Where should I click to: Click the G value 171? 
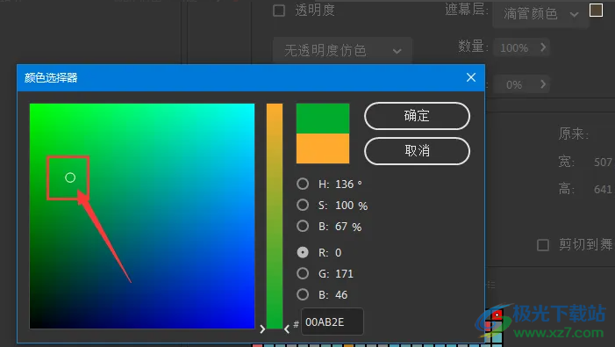click(x=345, y=273)
